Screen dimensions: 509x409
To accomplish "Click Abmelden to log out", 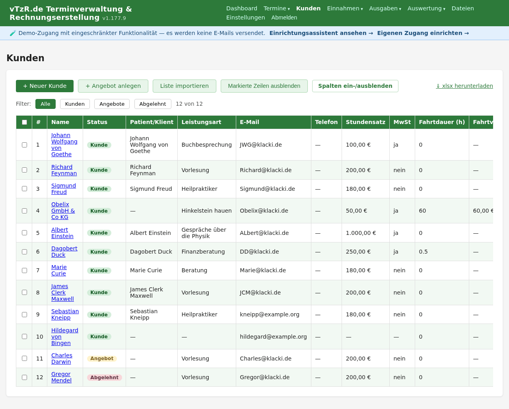I will coord(284,17).
